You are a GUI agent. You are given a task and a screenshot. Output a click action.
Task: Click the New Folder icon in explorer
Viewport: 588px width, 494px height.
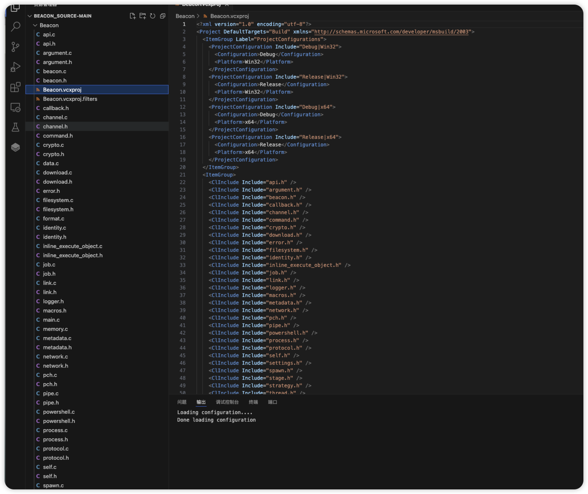(x=143, y=16)
